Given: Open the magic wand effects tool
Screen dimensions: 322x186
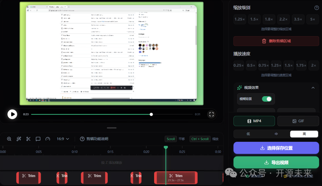Looking at the screenshot, I should (x=18, y=139).
